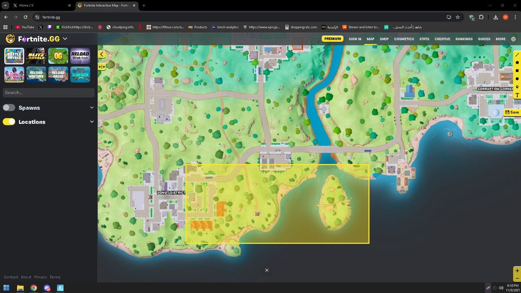Click the CORRUPTION CORNER map label
This screenshot has width=521, height=293.
(495, 89)
